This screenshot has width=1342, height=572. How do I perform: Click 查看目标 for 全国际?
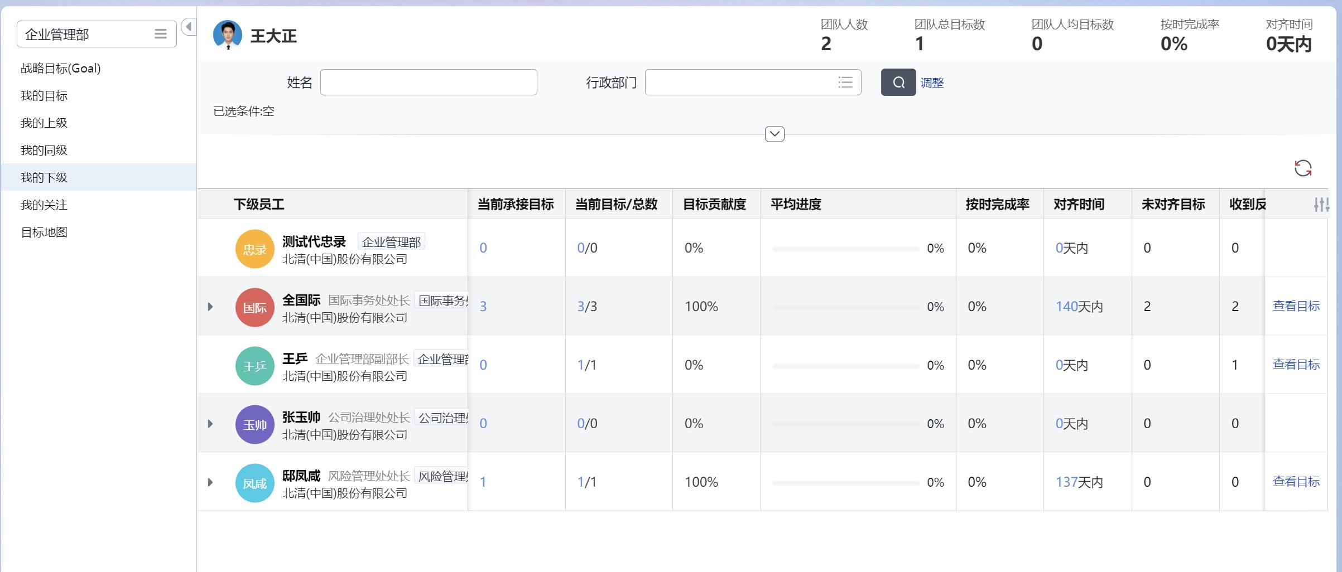point(1296,306)
